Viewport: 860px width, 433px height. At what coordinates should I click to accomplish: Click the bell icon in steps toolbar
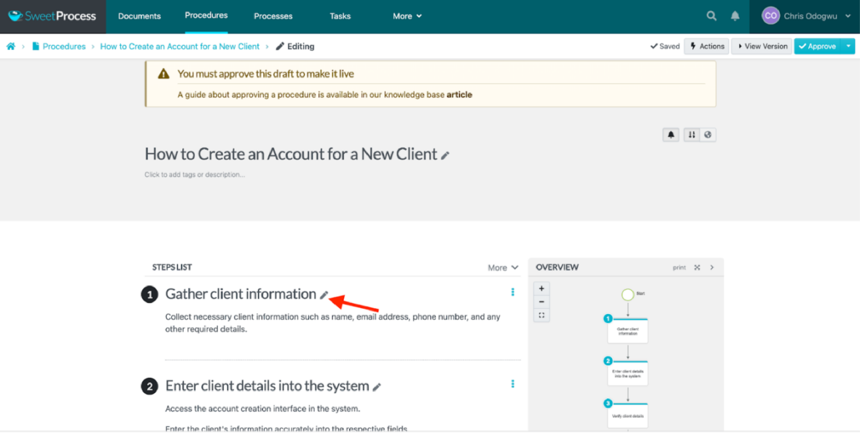tap(672, 134)
